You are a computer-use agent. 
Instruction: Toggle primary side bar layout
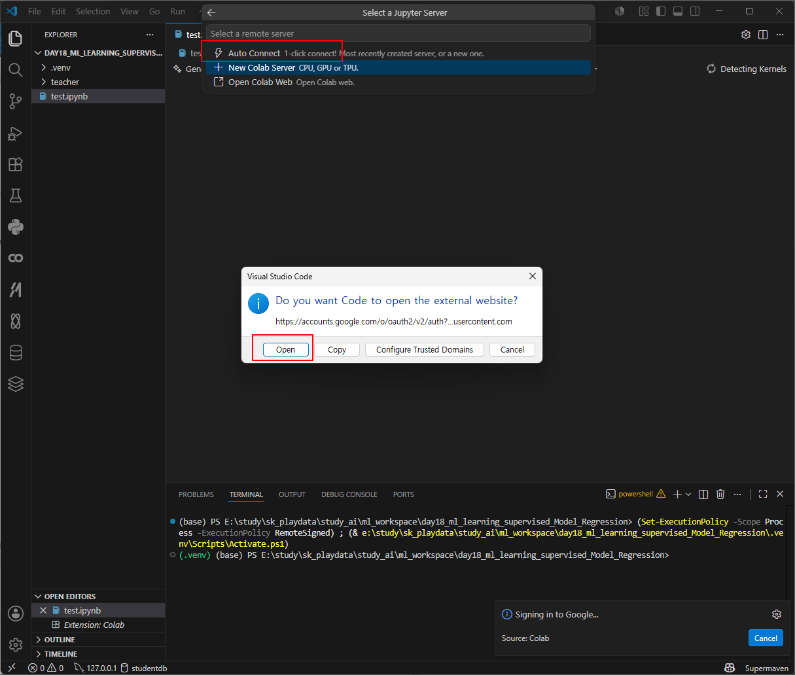pos(661,11)
